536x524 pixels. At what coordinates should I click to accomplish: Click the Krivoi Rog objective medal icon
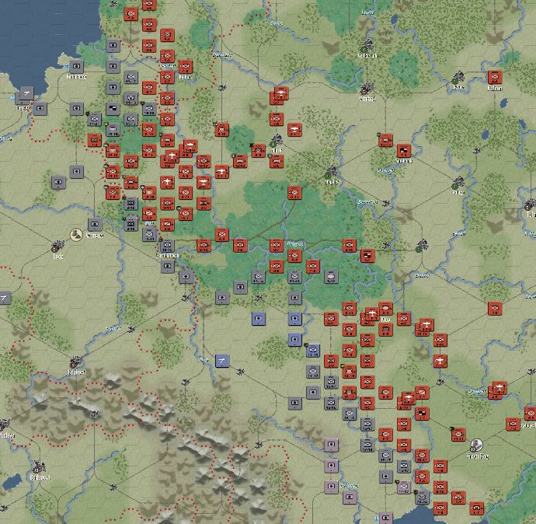point(476,445)
